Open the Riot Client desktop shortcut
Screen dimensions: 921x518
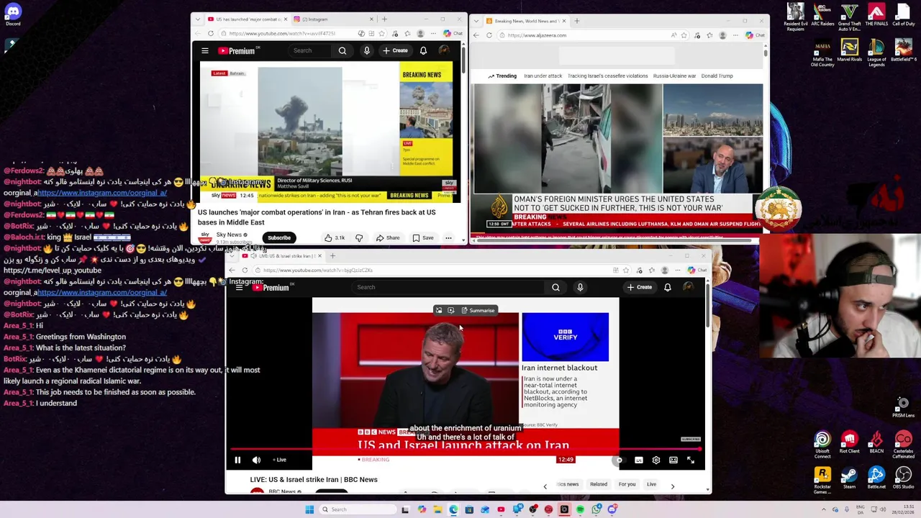point(850,442)
